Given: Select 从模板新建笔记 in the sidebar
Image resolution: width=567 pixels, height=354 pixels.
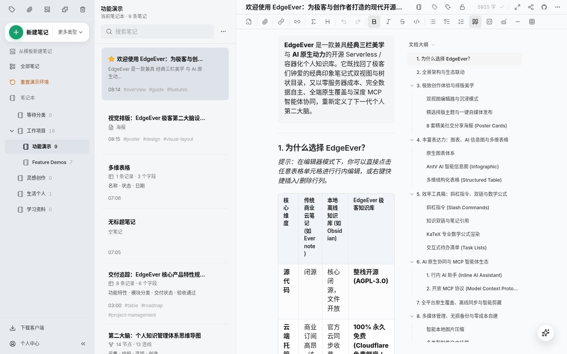Looking at the screenshot, I should click(47, 51).
